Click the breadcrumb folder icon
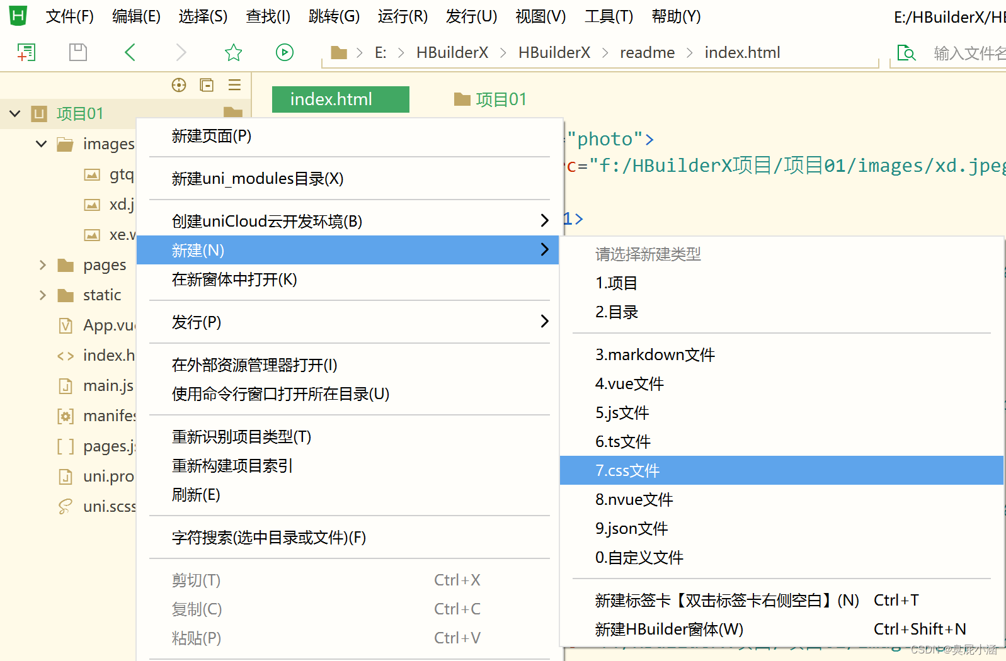The height and width of the screenshot is (661, 1006). (x=340, y=53)
